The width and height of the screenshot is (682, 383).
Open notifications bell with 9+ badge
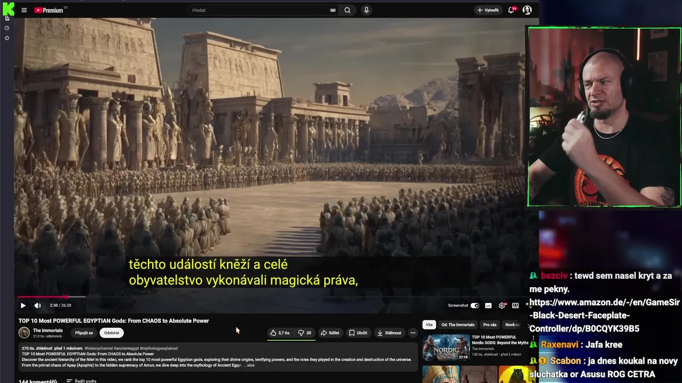[511, 10]
